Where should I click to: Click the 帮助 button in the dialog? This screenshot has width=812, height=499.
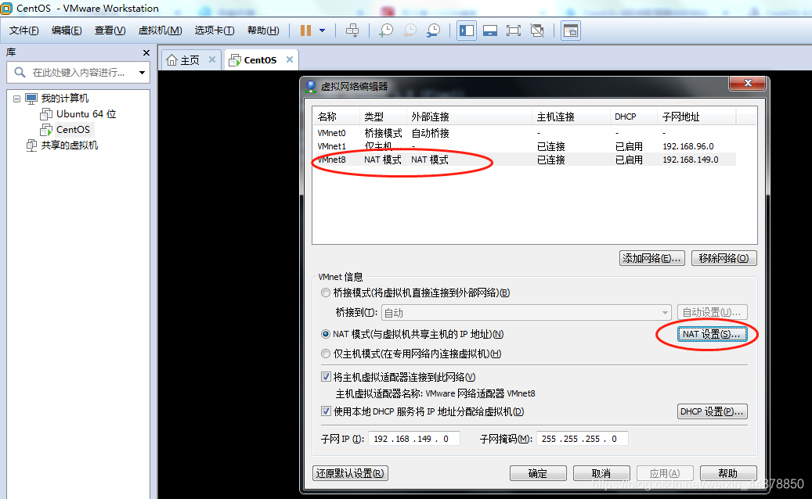click(x=729, y=473)
